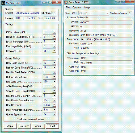The width and height of the screenshot is (135, 133).
Task: Click the VID value 1.1000v
Action: [106, 48]
